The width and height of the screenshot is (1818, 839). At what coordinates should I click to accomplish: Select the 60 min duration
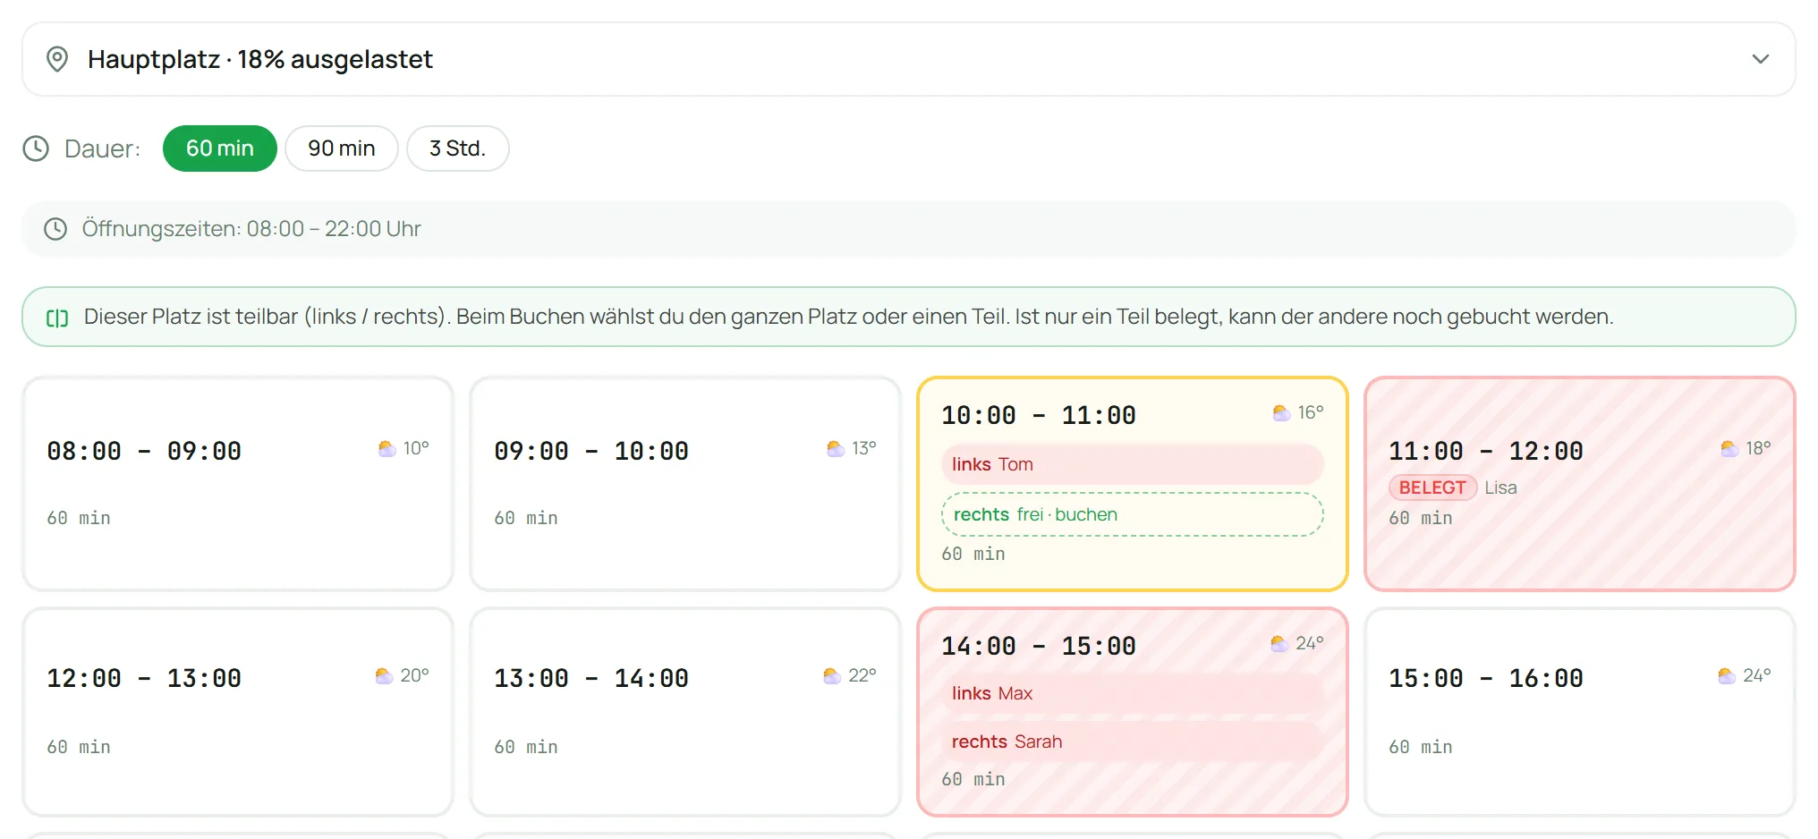[x=220, y=148]
